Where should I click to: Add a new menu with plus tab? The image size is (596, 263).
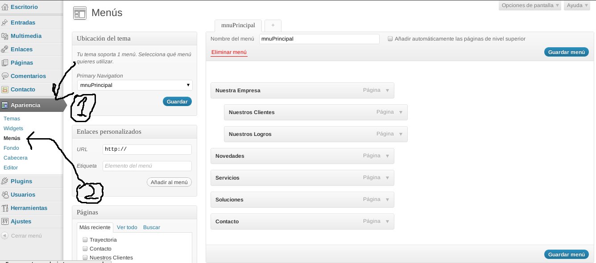coord(273,25)
